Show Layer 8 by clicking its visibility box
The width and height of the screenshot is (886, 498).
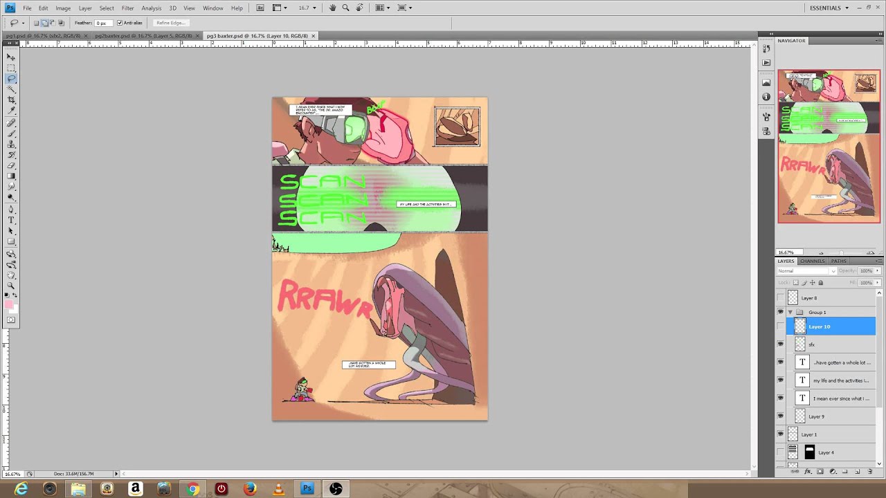click(781, 298)
